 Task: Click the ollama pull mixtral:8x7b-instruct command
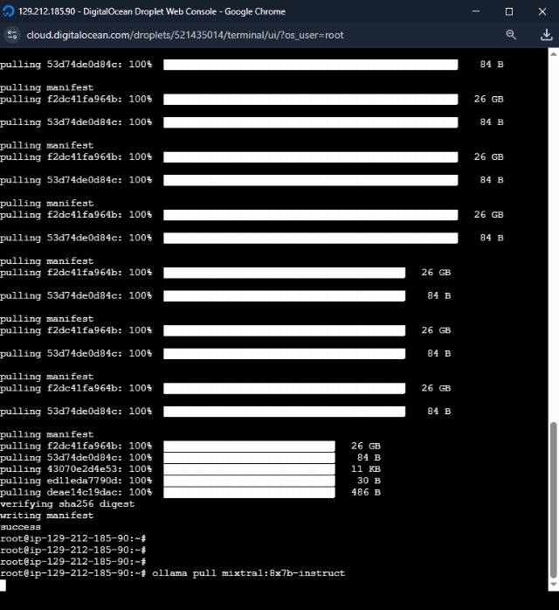pos(248,573)
